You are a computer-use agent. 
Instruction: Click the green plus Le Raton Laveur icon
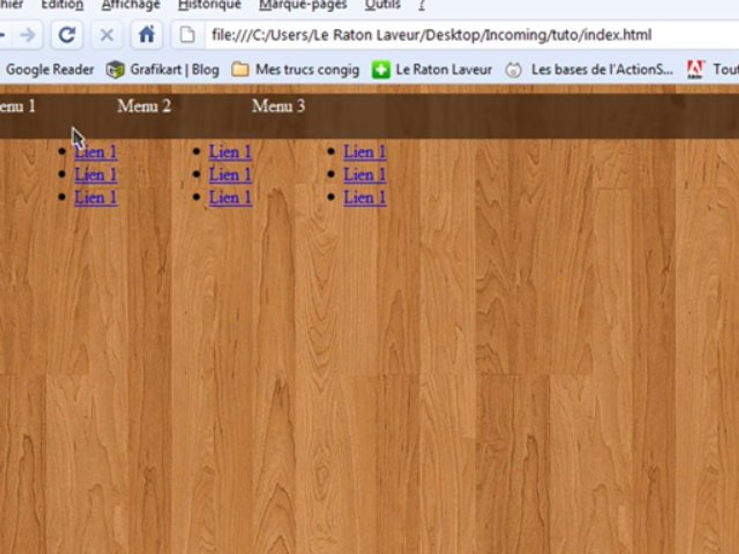point(381,69)
